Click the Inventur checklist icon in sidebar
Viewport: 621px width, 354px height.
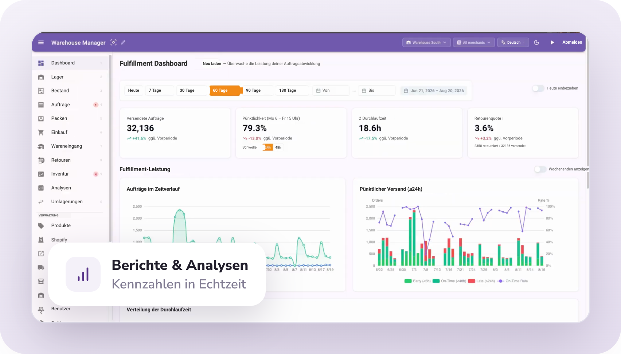[x=41, y=174]
